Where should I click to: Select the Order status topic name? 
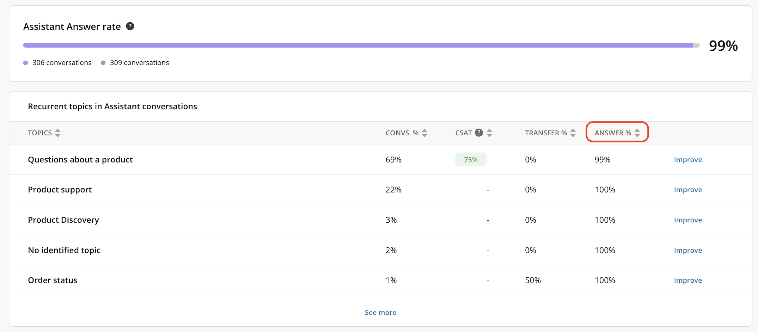[53, 280]
